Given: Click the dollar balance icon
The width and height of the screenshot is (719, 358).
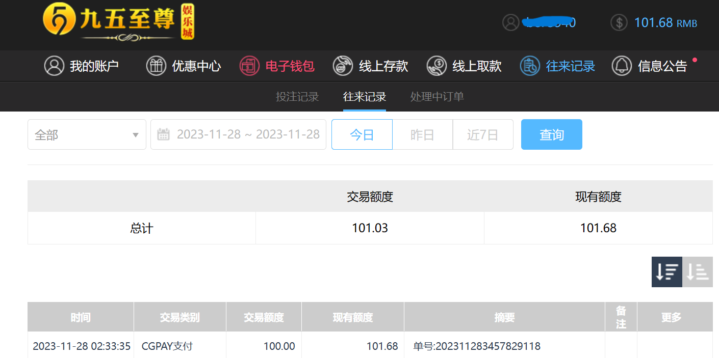Looking at the screenshot, I should (x=619, y=22).
